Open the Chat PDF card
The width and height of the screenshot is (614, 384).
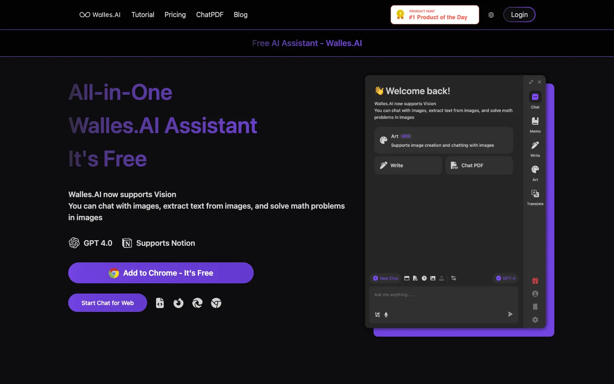(x=479, y=166)
